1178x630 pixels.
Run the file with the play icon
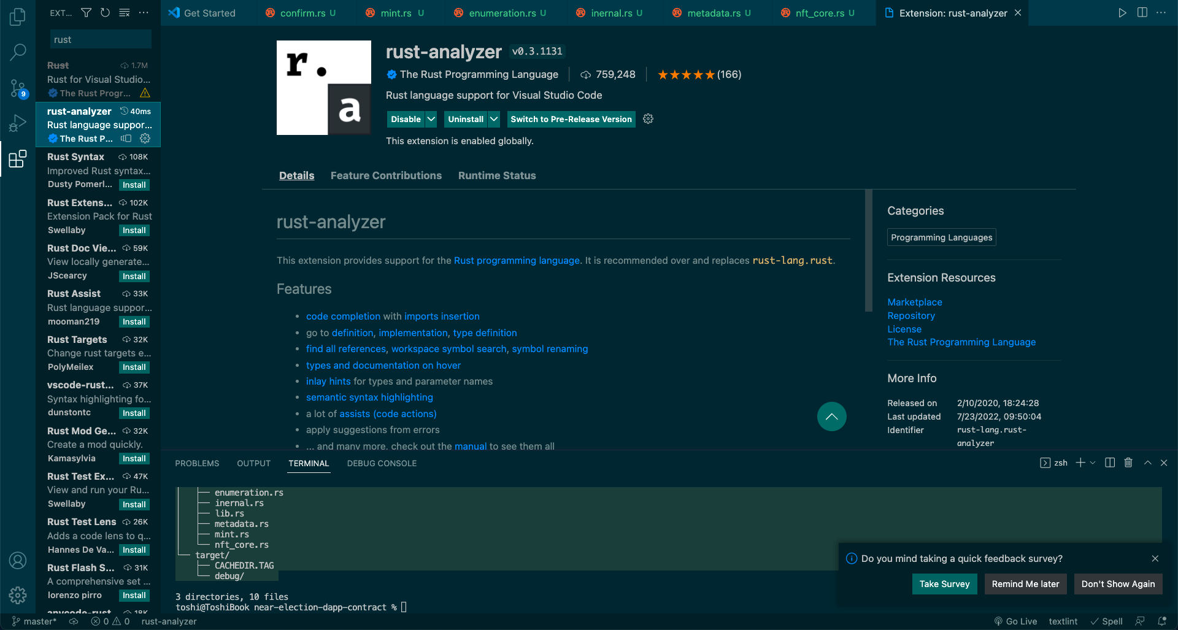pyautogui.click(x=1122, y=13)
